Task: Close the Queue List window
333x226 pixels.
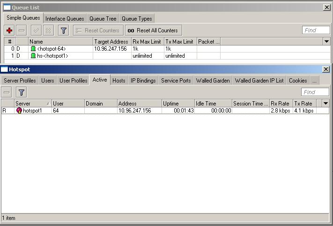Action: click(x=327, y=8)
